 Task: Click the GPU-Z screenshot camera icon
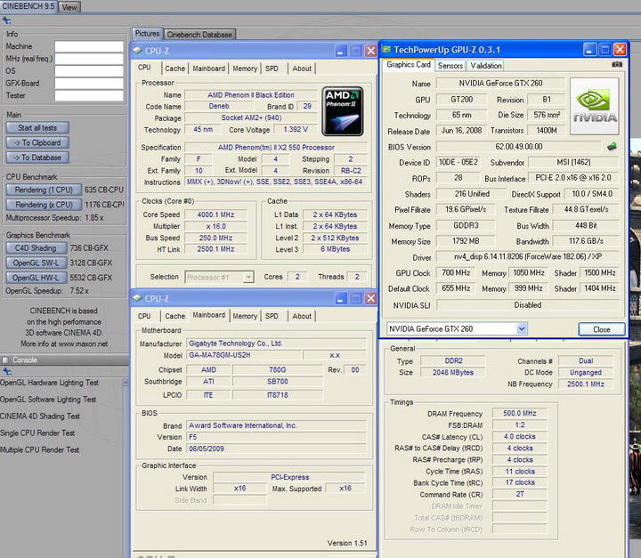point(617,65)
